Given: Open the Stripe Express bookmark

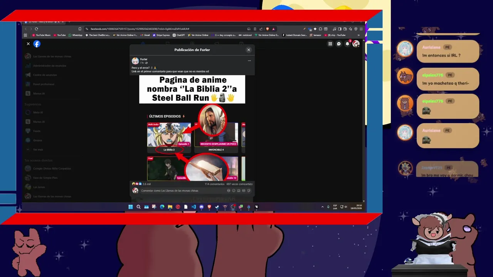Looking at the screenshot, I should (x=161, y=35).
